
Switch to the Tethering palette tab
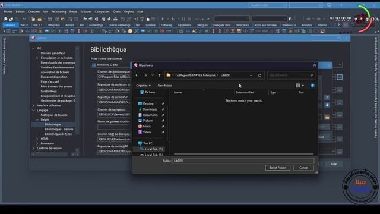pos(166,25)
